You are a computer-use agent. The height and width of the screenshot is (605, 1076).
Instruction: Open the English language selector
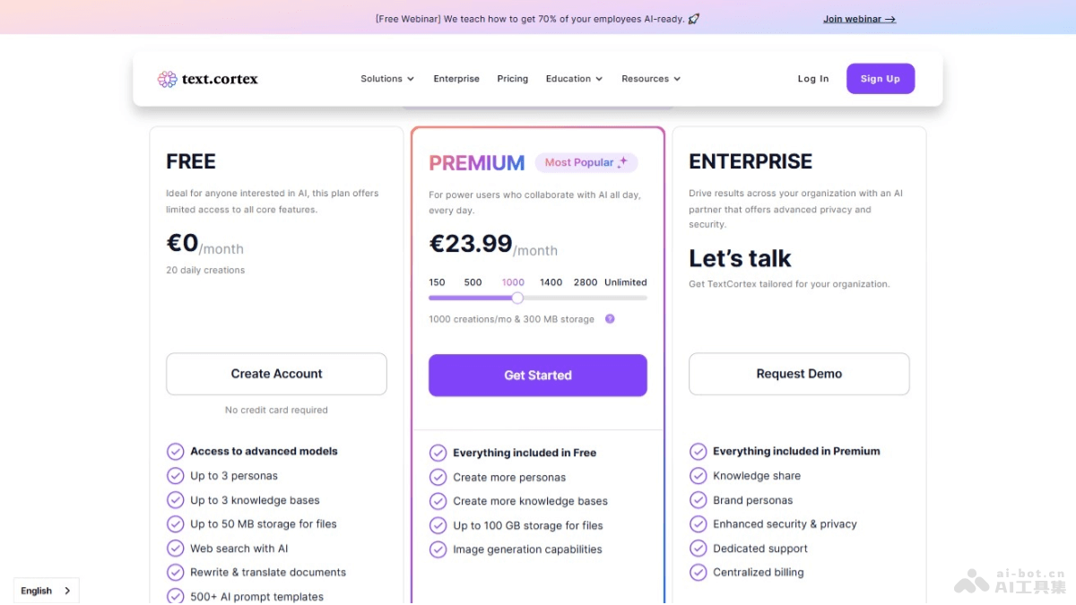46,591
